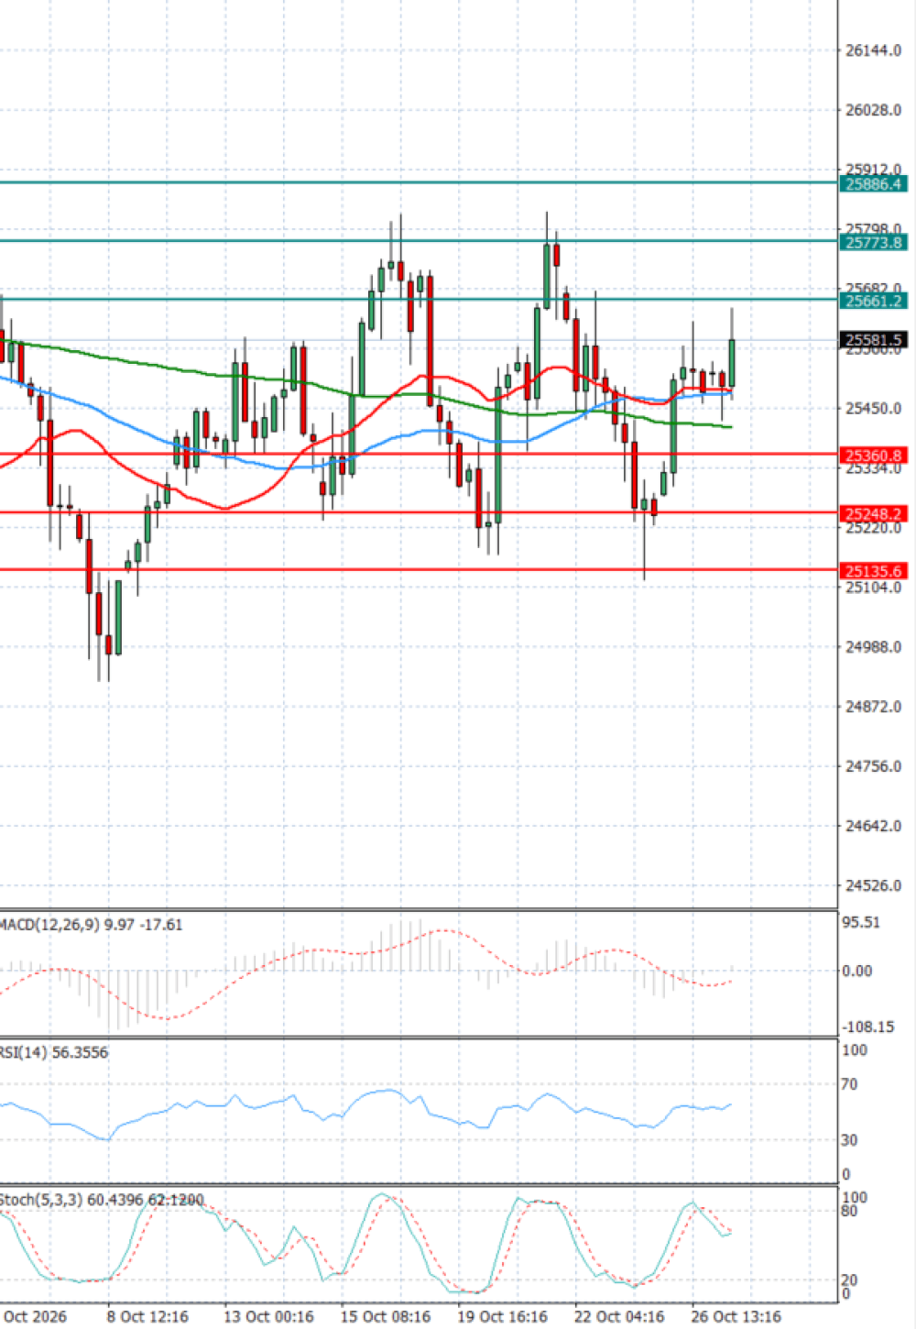The image size is (916, 1329).
Task: Click the Stochastic scale level 80
Action: point(850,1212)
